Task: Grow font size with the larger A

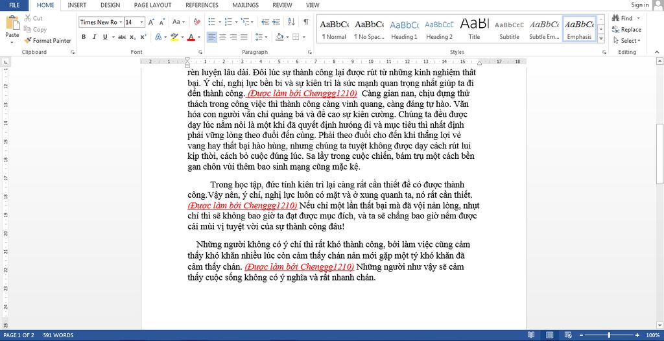Action: point(151,22)
